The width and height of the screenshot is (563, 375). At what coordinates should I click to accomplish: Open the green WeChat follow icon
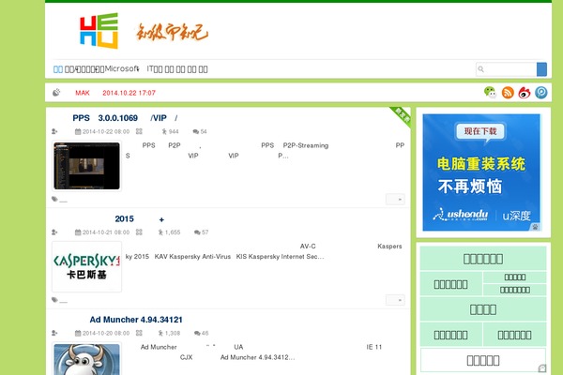click(490, 92)
